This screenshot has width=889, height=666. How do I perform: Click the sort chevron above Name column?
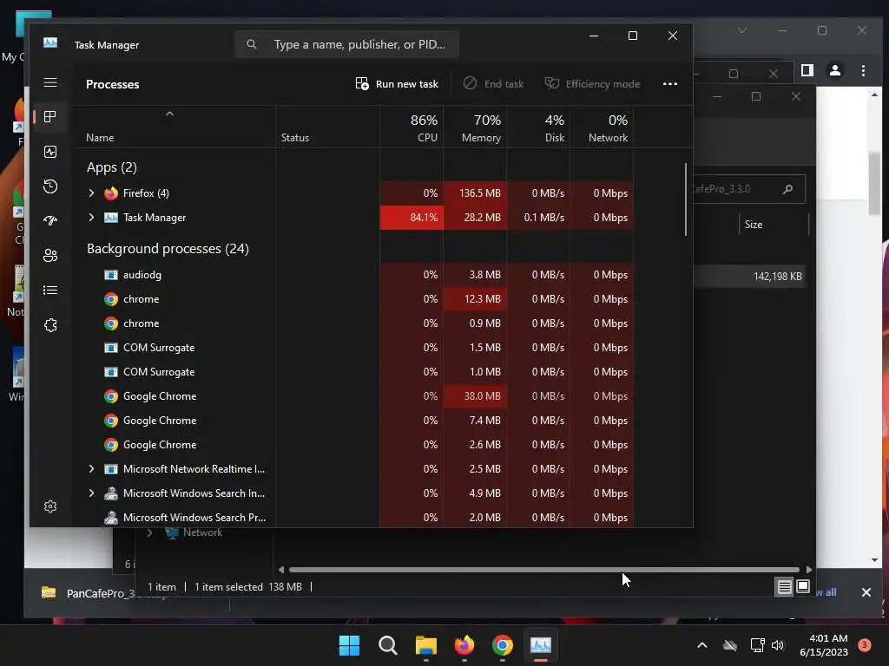pos(169,114)
